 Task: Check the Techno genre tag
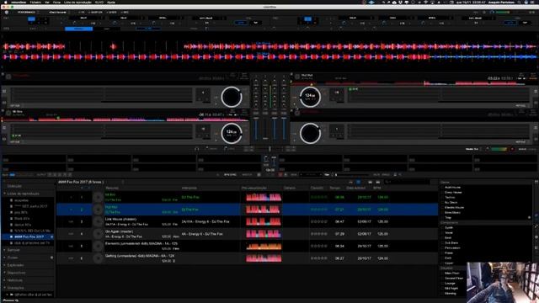click(442, 197)
